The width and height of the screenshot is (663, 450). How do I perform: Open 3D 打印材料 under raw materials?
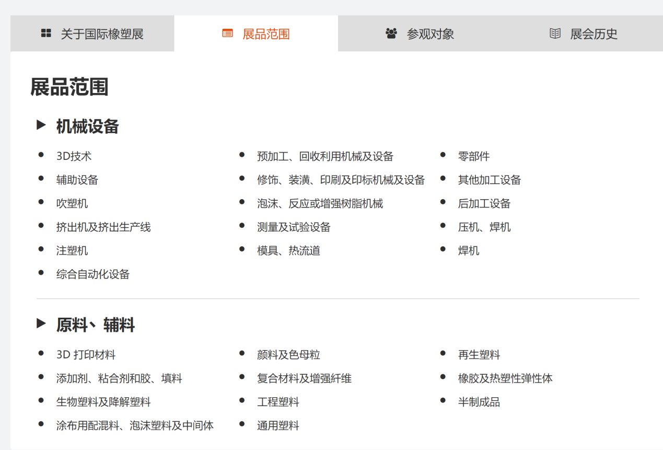coord(86,355)
